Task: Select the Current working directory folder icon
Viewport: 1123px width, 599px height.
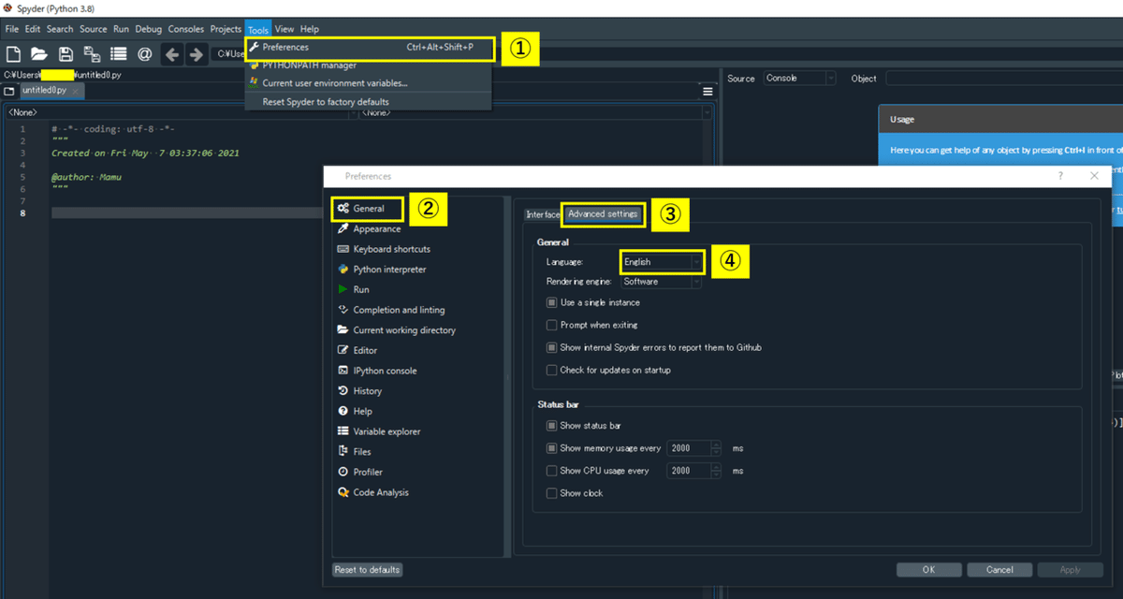Action: pos(343,330)
